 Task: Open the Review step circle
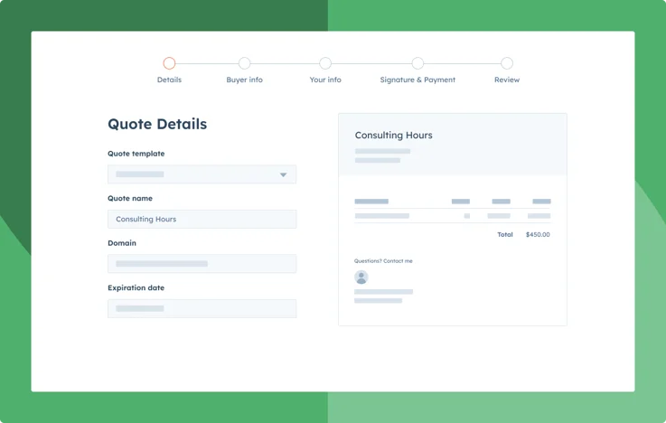pyautogui.click(x=507, y=63)
